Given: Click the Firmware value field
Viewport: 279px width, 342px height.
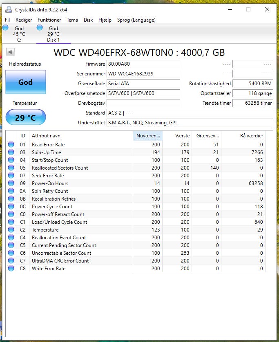Looking at the screenshot, I should coord(143,64).
